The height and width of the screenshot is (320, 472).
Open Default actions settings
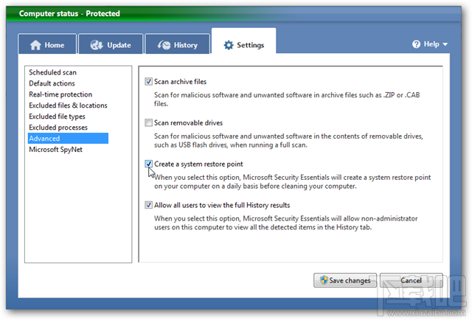52,83
